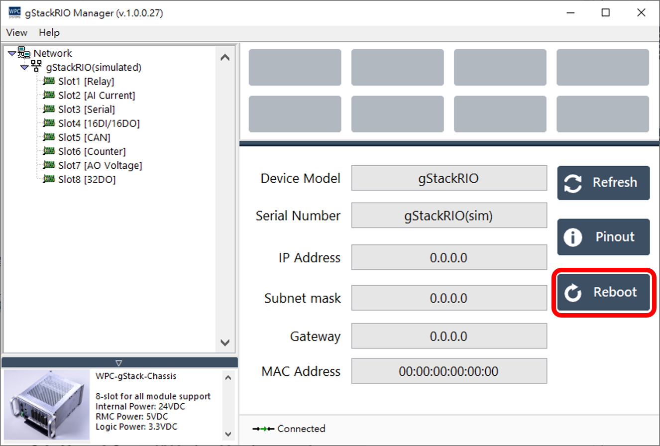Collapse the gStackRIO(simulated) node
Viewport: 660px width, 446px height.
point(24,68)
